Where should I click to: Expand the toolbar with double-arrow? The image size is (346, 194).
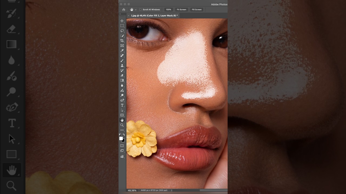pos(120,14)
